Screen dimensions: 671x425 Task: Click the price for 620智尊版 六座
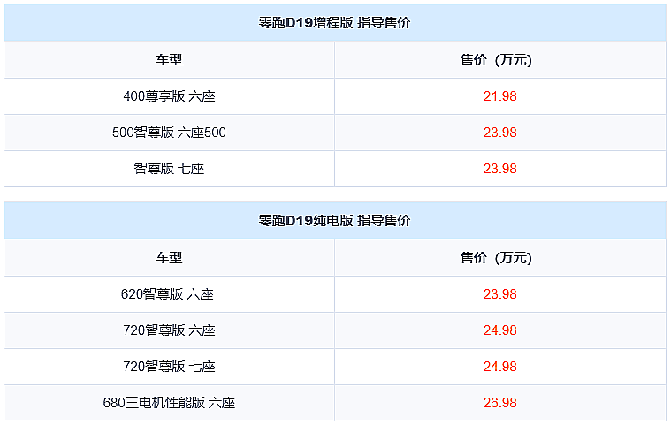tap(499, 294)
